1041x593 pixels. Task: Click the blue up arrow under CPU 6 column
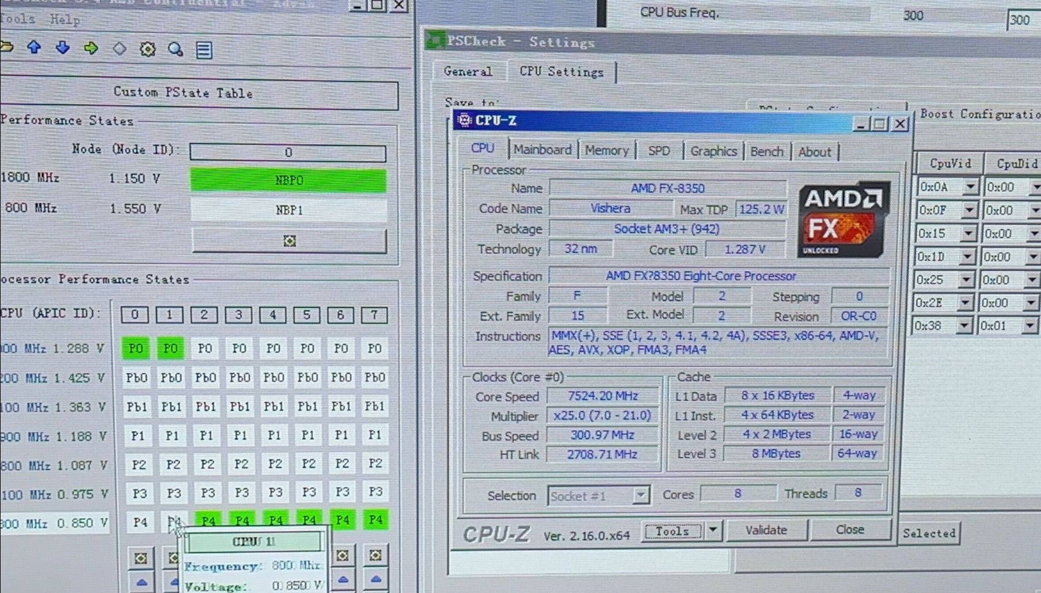click(343, 580)
